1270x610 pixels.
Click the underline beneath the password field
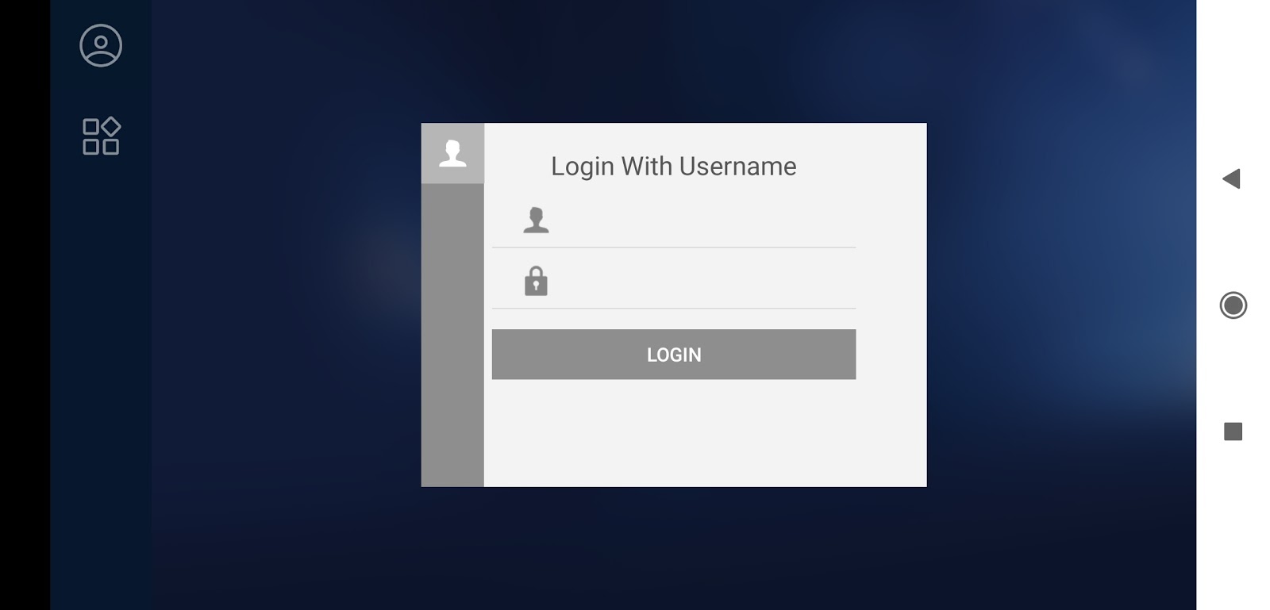point(674,308)
